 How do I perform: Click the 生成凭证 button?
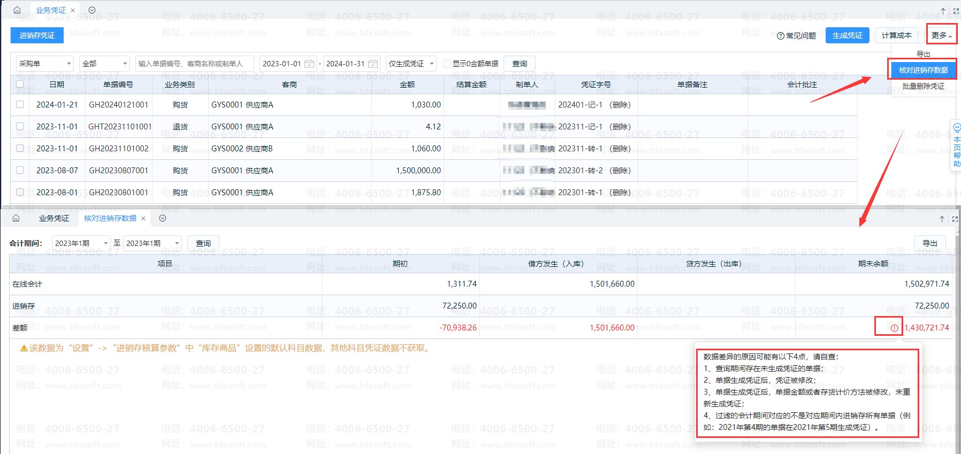[x=848, y=35]
